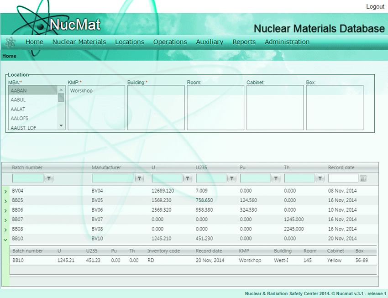Click the Batch number filter text field
Screen dimensions: 388x298
tap(28, 178)
